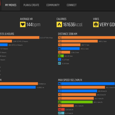Click the blue sport icon of the 5.17 km row

(59, 60)
